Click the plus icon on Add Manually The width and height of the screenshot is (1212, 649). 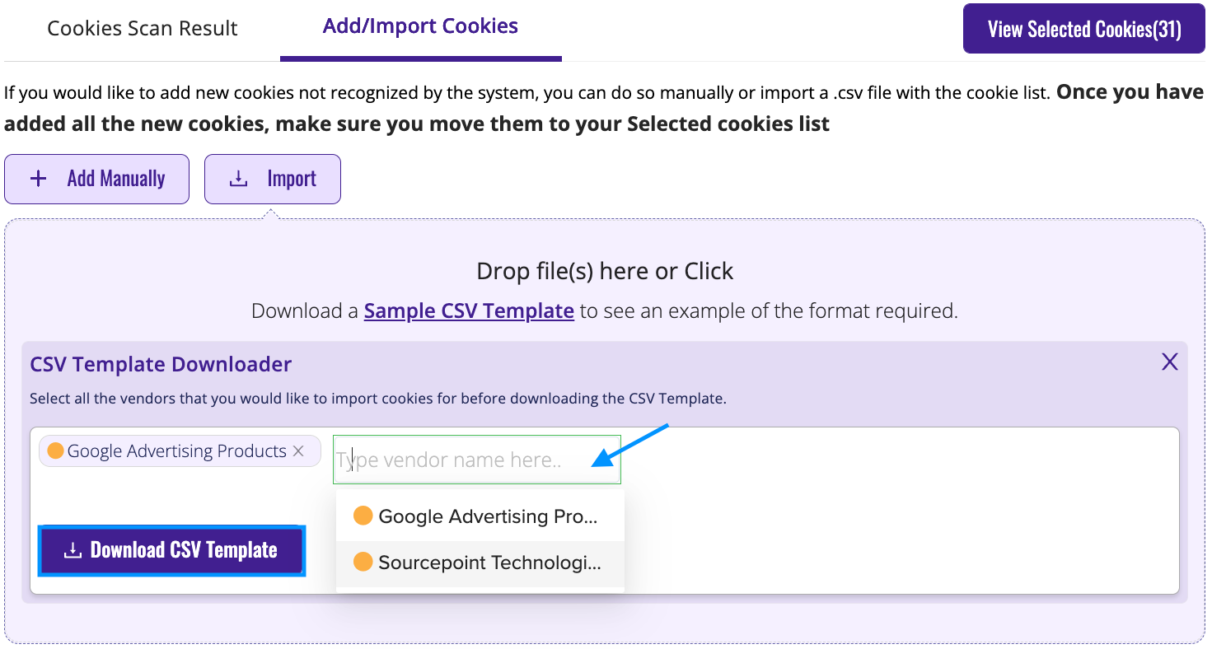click(38, 179)
